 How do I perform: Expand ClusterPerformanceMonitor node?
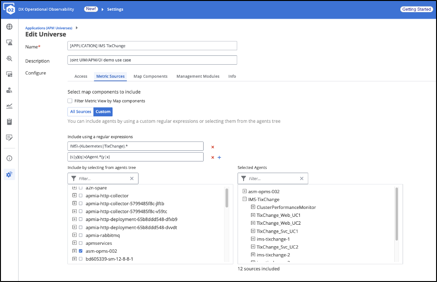coord(253,207)
